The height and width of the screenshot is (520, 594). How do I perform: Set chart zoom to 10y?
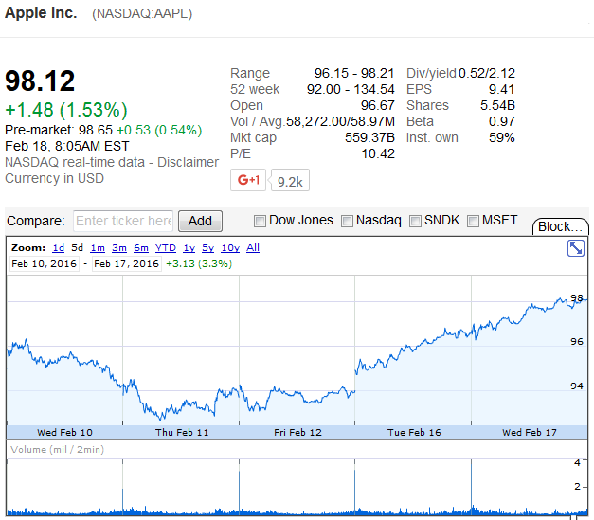click(230, 248)
